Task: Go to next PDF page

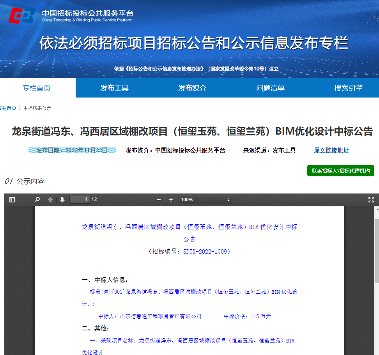Action: [x=62, y=200]
